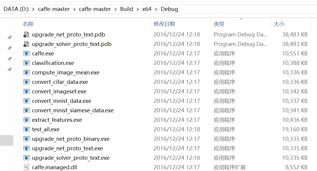Click size value 10,551 KB

[x=295, y=54]
